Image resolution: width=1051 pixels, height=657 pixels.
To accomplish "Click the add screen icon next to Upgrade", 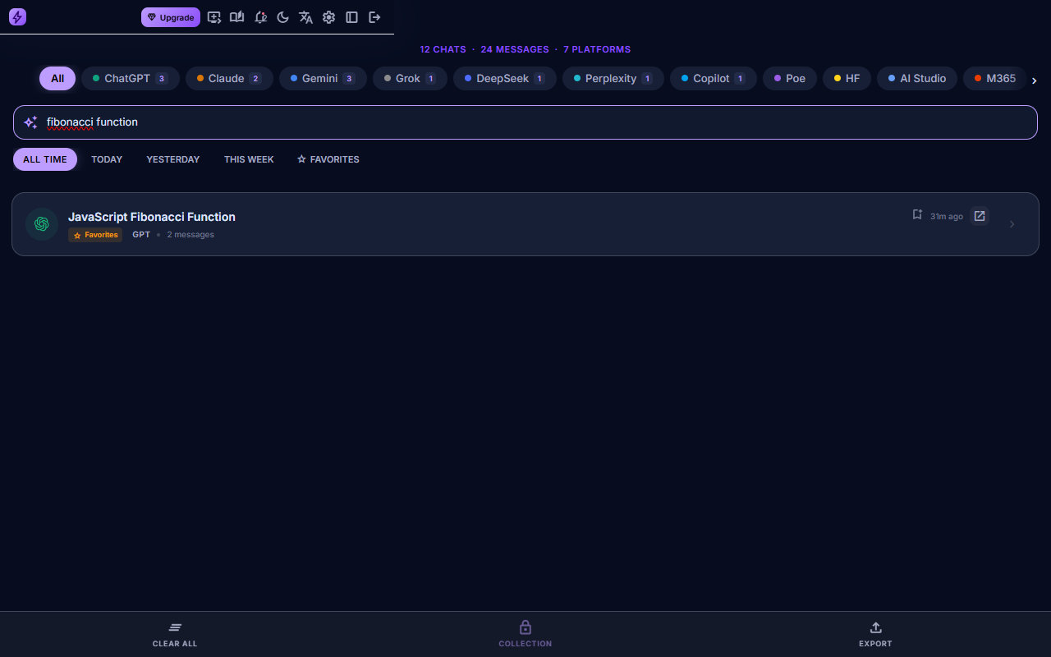I will [214, 17].
